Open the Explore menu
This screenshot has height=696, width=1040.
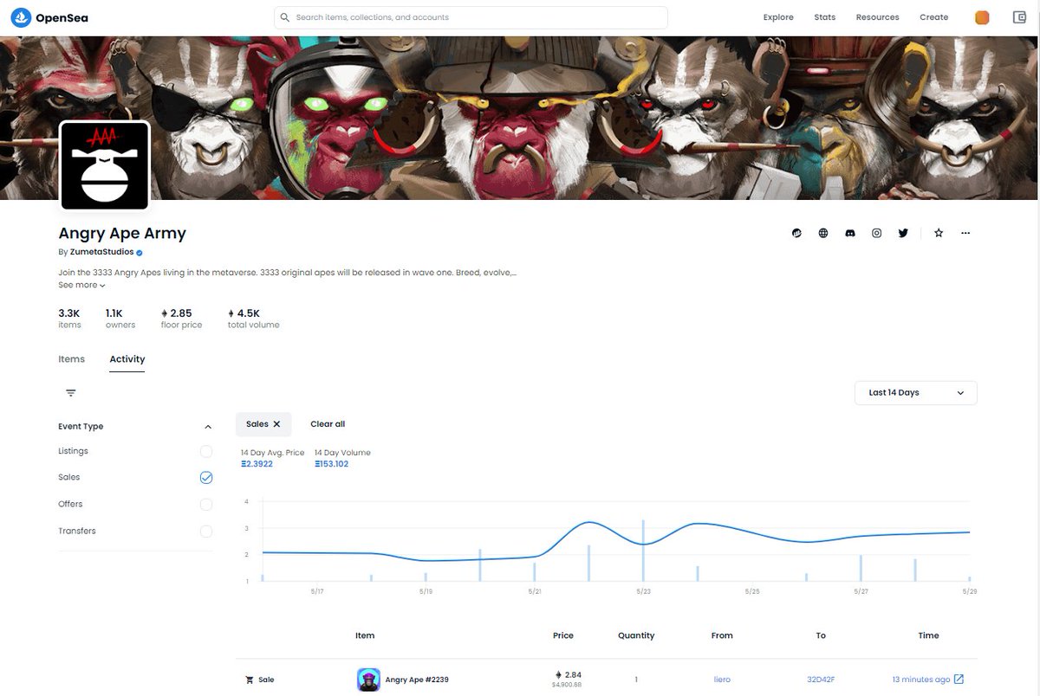(778, 17)
